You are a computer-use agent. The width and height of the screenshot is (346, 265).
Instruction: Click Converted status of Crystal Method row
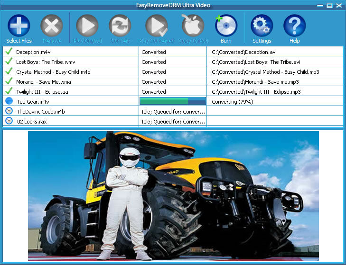pyautogui.click(x=154, y=72)
